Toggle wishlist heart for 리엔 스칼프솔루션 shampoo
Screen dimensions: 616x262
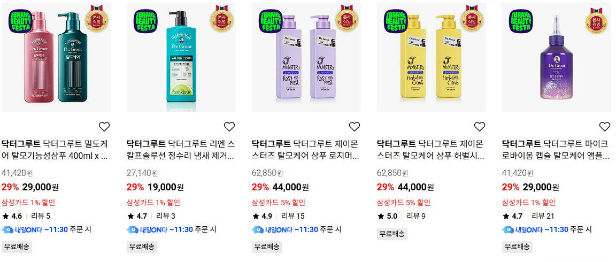tap(229, 127)
